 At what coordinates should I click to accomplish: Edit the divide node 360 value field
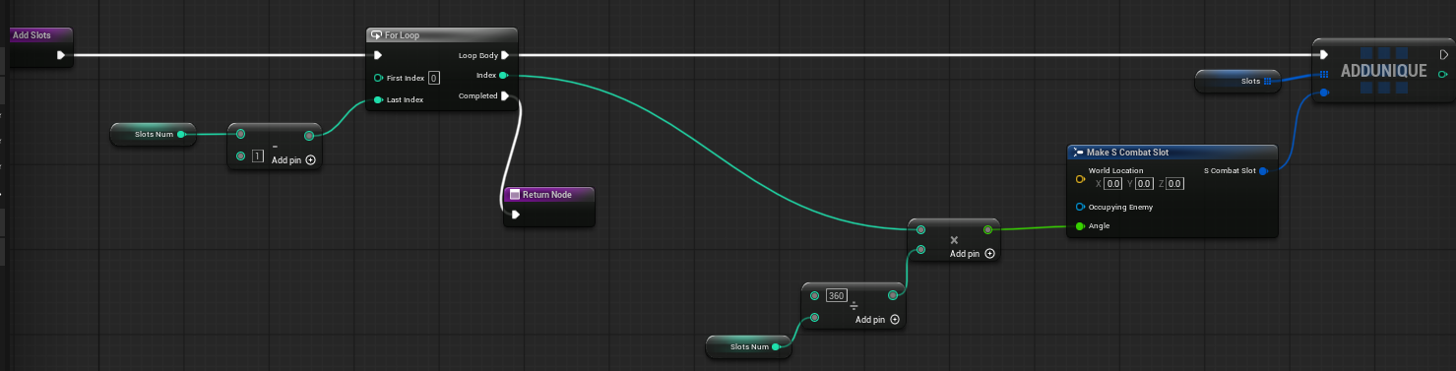tap(837, 296)
